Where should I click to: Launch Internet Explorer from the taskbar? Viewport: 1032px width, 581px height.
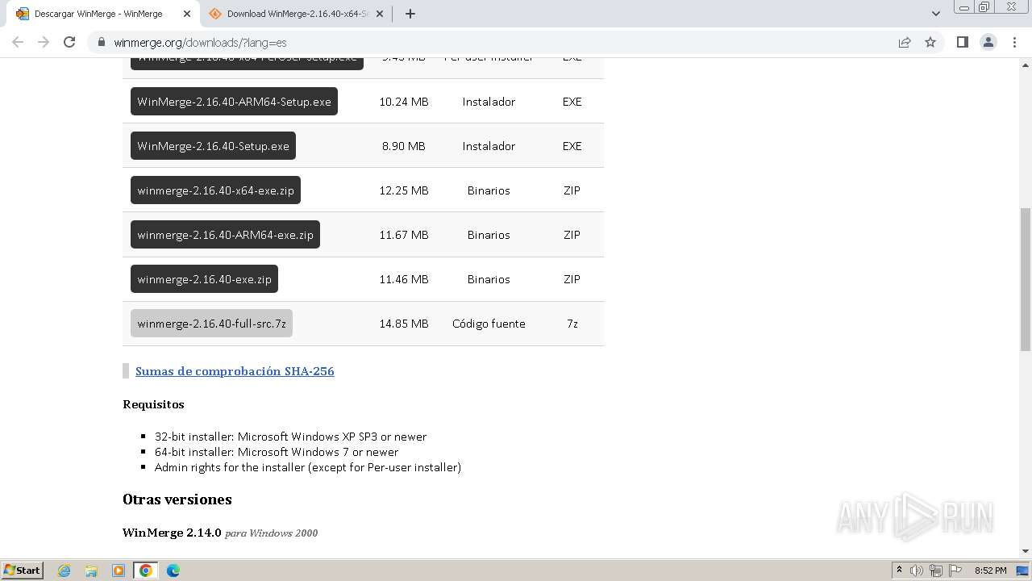point(64,571)
